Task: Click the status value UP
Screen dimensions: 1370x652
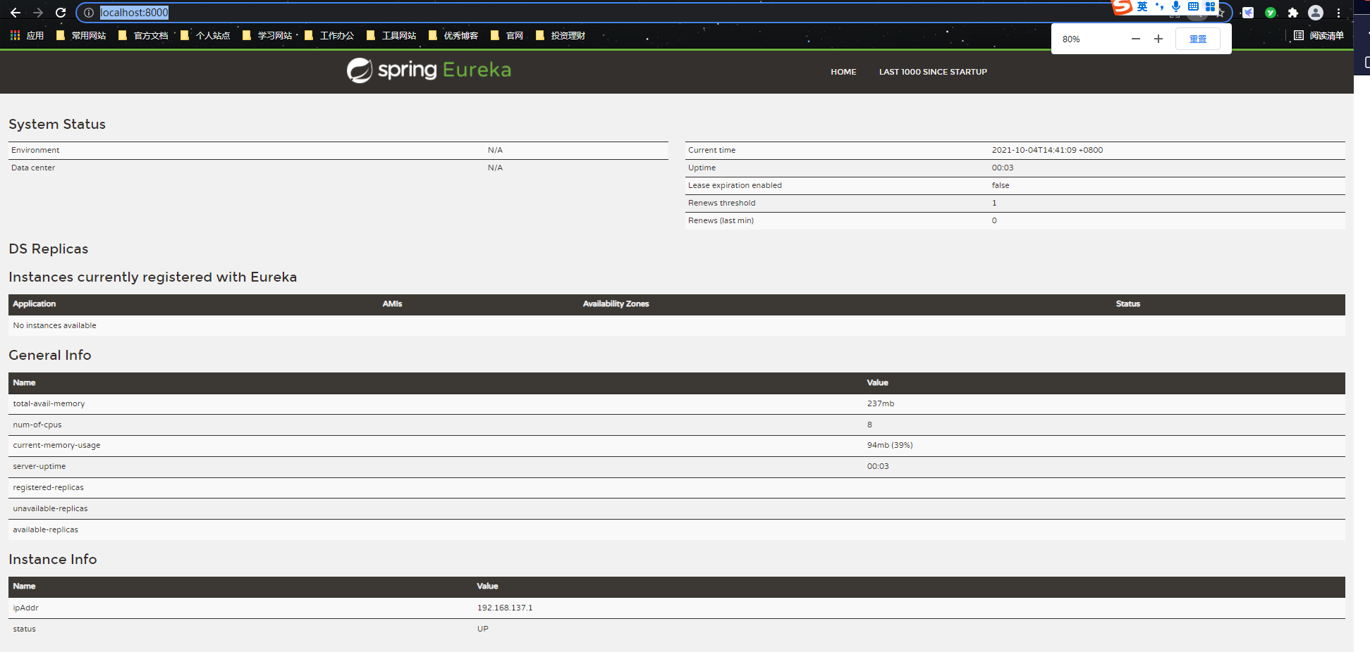Action: (x=482, y=629)
